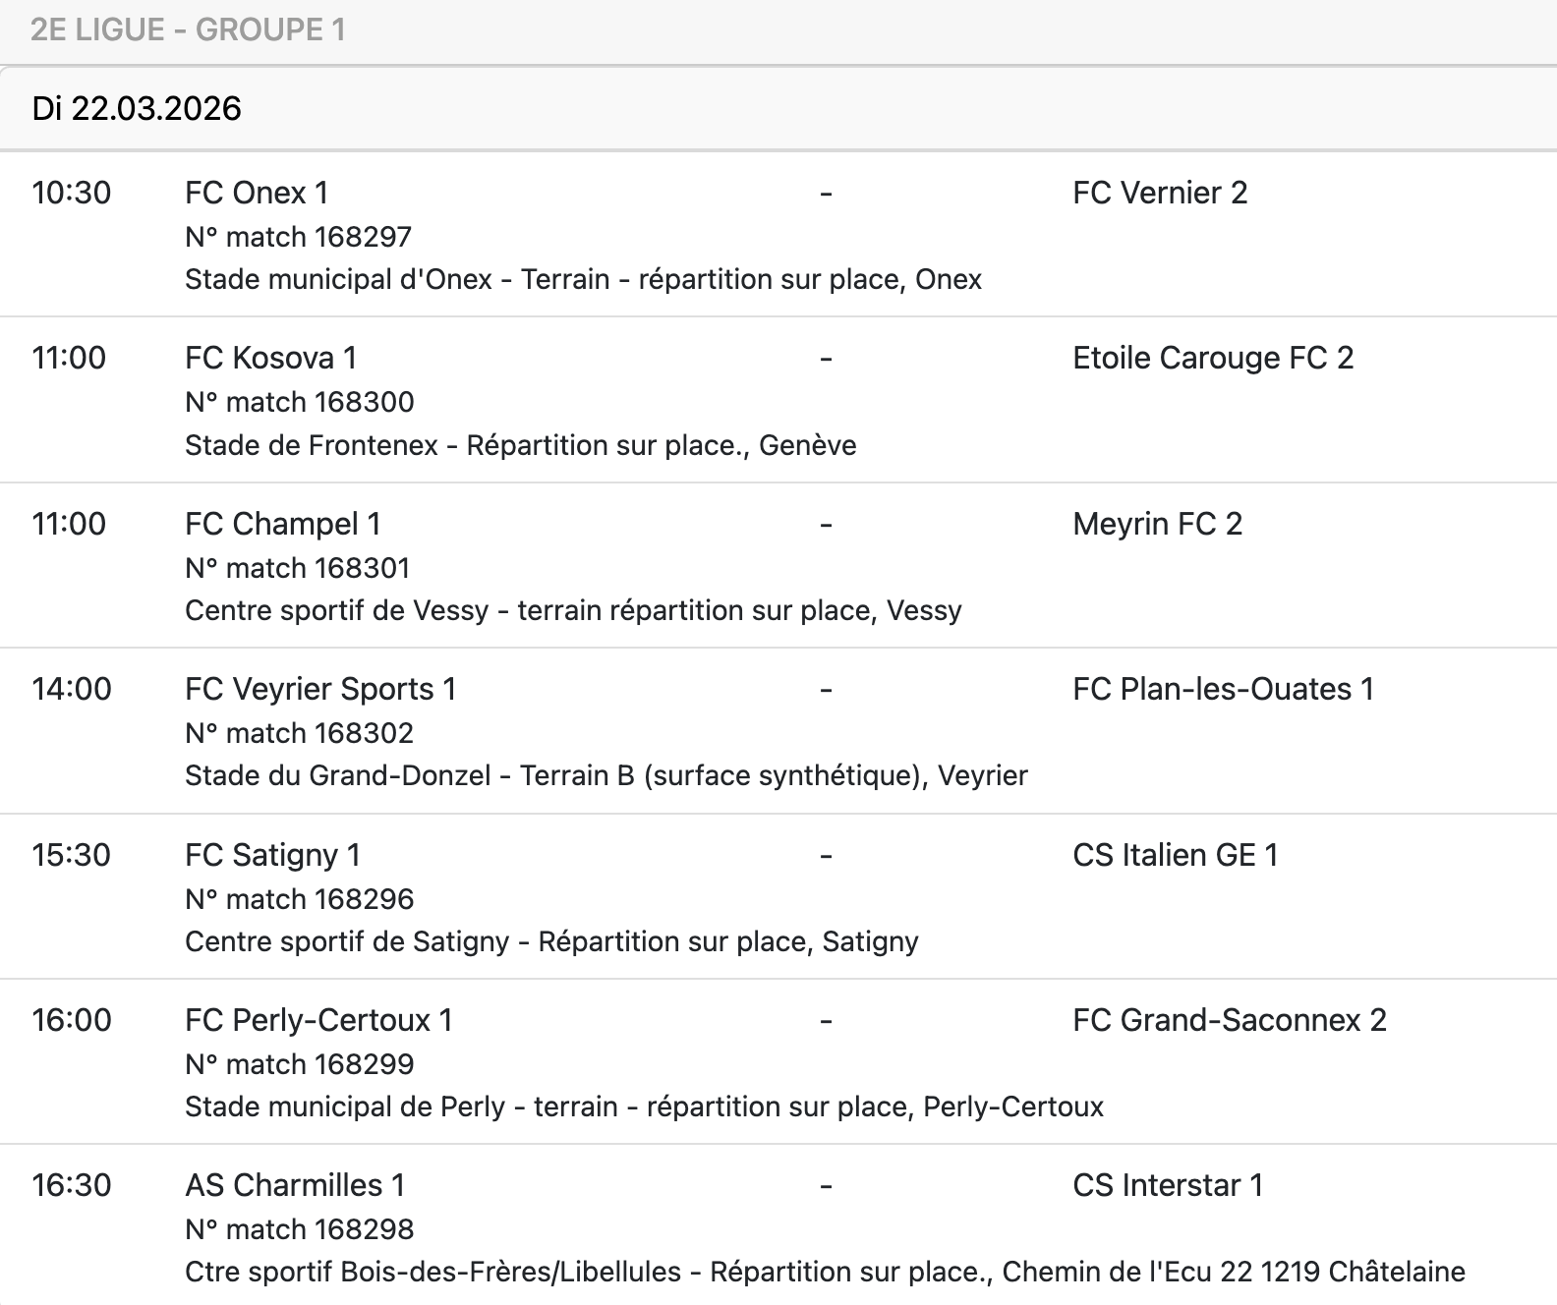The height and width of the screenshot is (1305, 1557).
Task: Open Meyrin FC 2 team page
Action: (x=1157, y=524)
